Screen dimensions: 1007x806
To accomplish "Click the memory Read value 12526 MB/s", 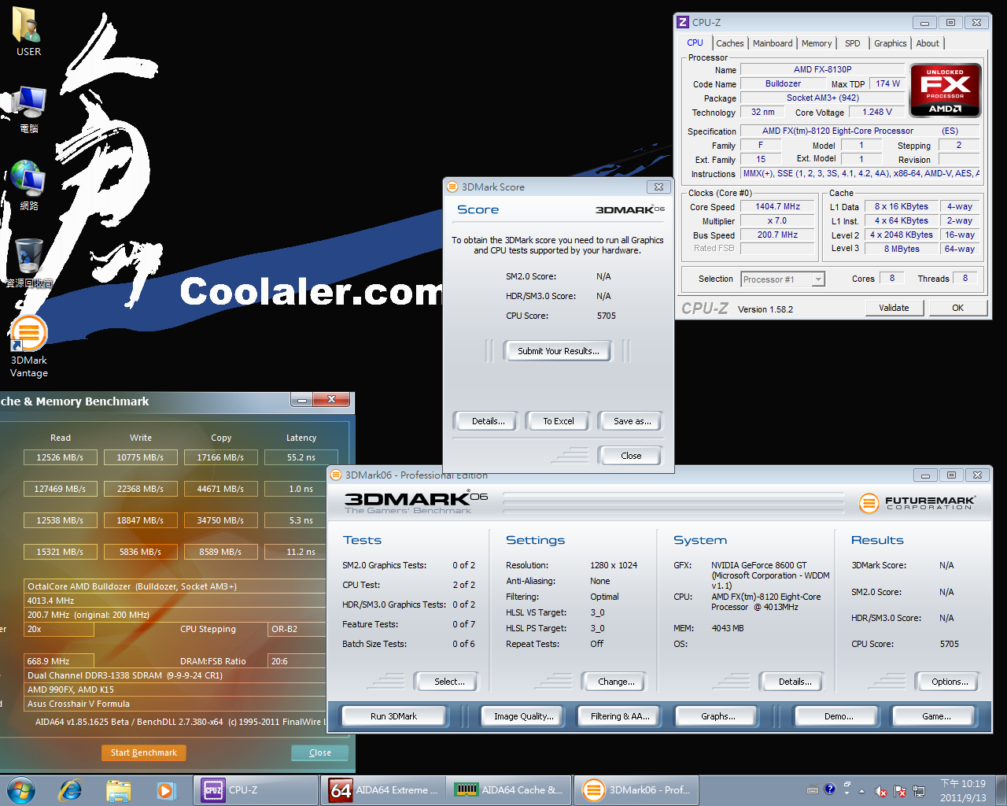I will point(60,457).
